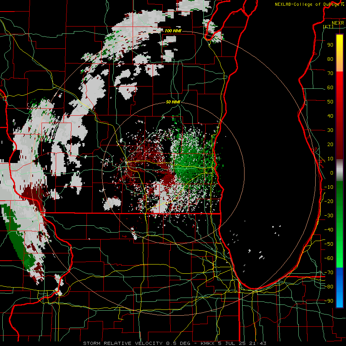Click the 90 value on the velocity scale
346x346 pixels.
[x=330, y=45]
